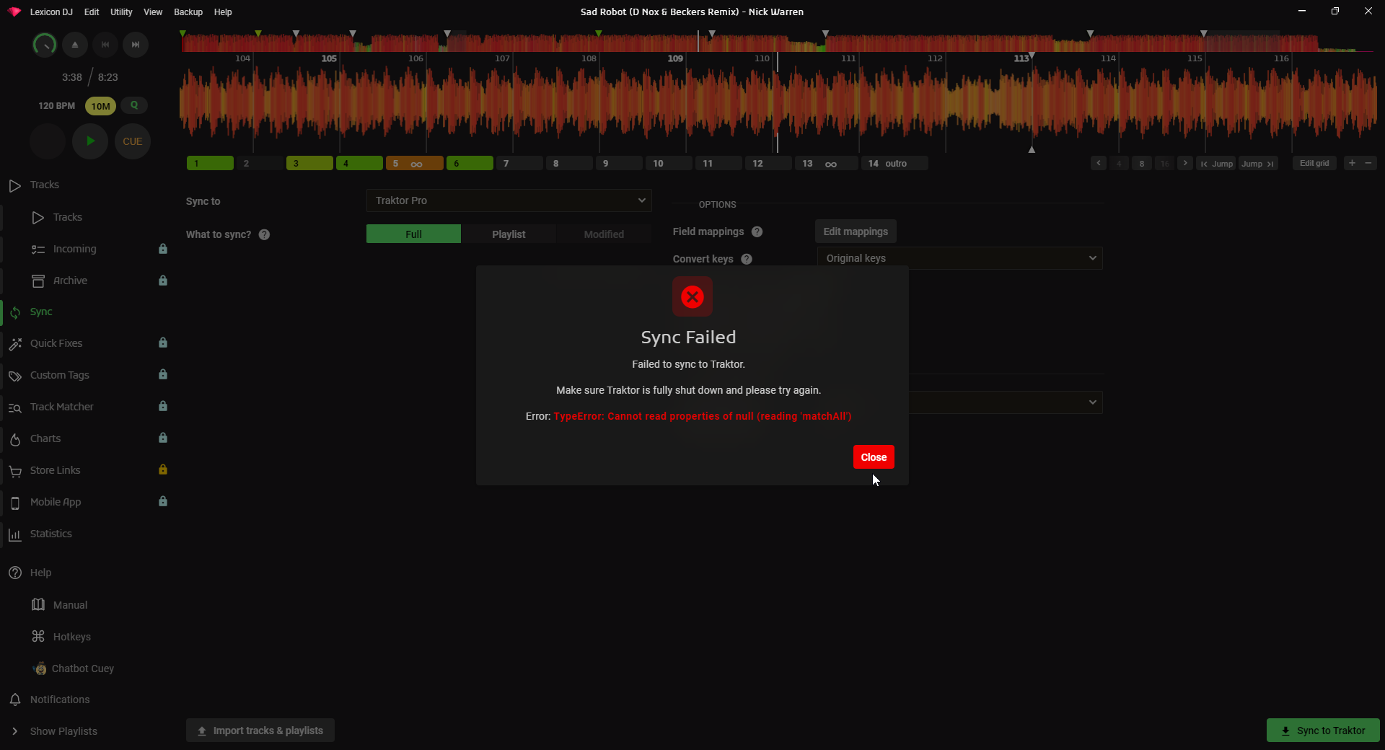
Task: Select Full sync mode
Action: (413, 234)
